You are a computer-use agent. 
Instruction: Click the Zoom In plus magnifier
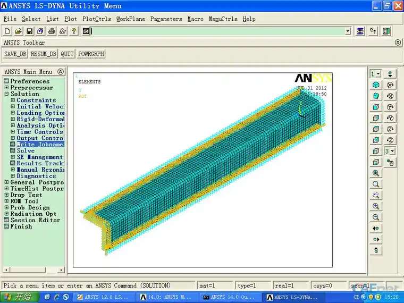pyautogui.click(x=376, y=206)
